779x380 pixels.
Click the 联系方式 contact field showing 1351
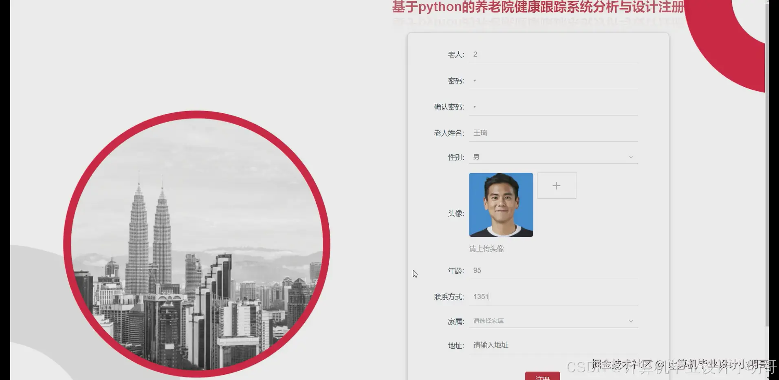pos(530,297)
